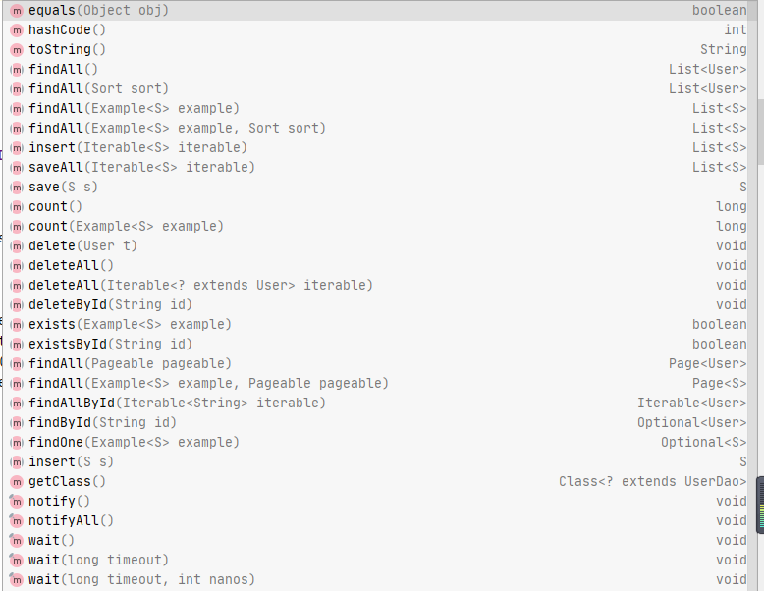Click the method icon beside equals(Object obj)

(x=17, y=10)
